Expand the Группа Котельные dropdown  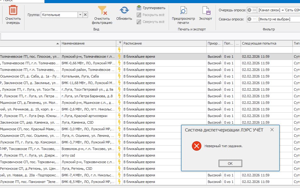(80, 15)
